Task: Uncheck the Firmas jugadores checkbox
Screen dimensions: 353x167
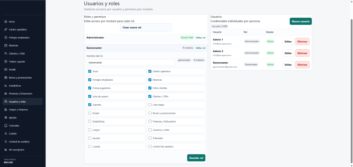Action: pos(90,88)
